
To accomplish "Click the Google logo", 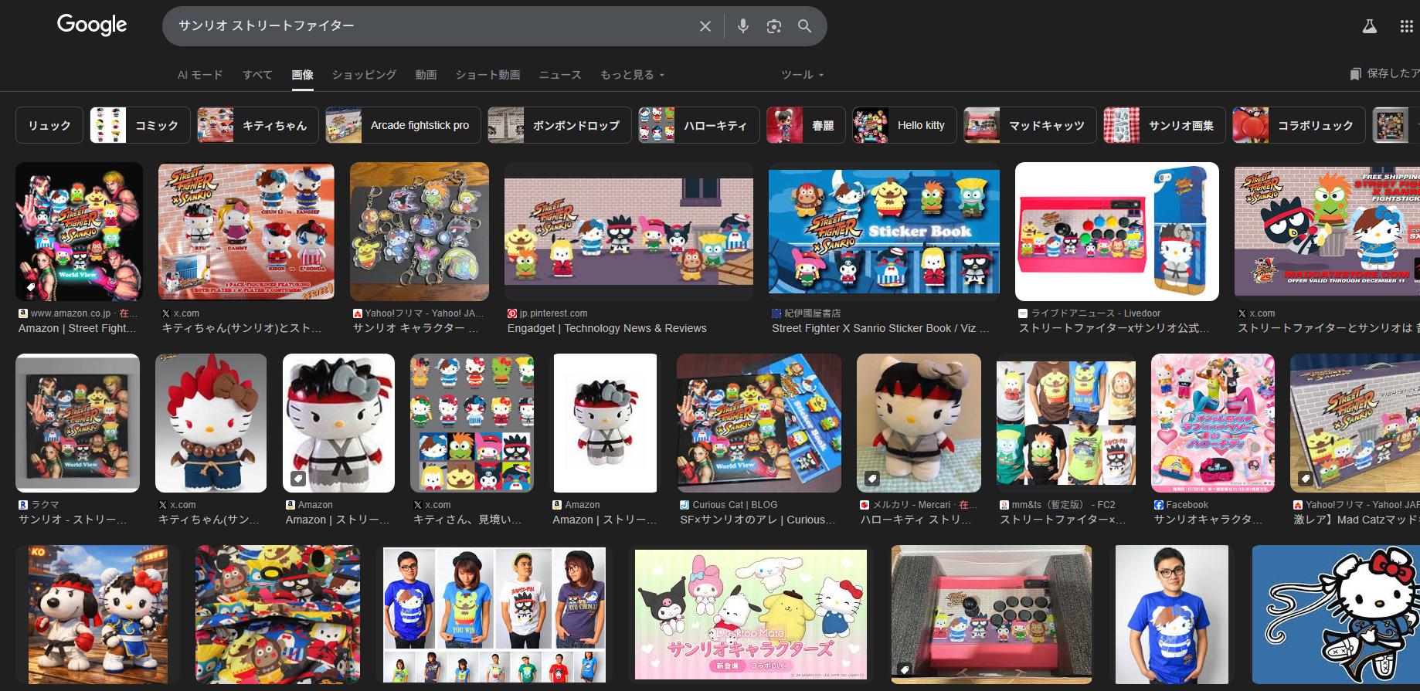I will [x=92, y=25].
